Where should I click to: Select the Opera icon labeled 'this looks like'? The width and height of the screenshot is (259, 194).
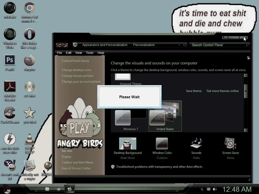click(29, 39)
